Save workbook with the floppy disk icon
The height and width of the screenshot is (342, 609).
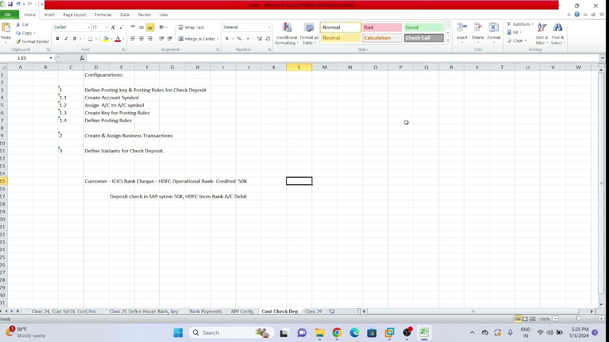pyautogui.click(x=10, y=4)
